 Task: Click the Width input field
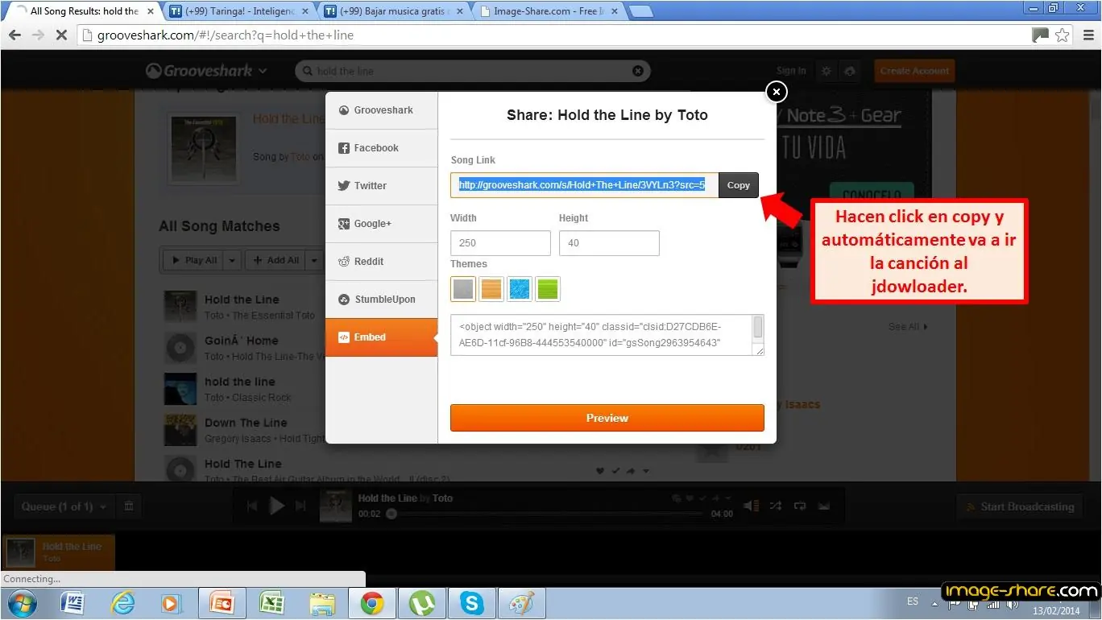(500, 243)
